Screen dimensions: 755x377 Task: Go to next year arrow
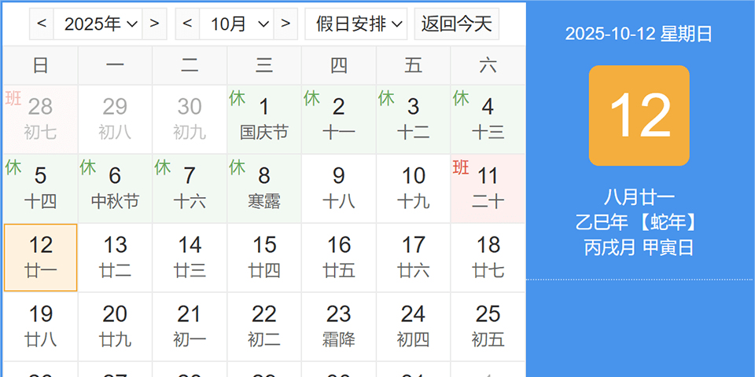coord(155,24)
